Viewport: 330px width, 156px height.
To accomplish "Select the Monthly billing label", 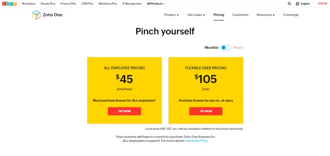I will pos(211,48).
